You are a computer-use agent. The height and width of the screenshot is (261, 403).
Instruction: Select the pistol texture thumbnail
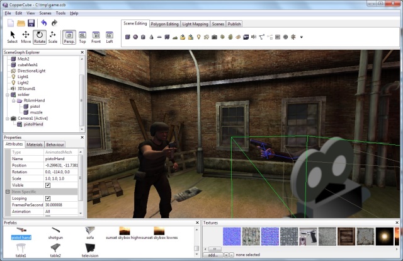[308, 236]
